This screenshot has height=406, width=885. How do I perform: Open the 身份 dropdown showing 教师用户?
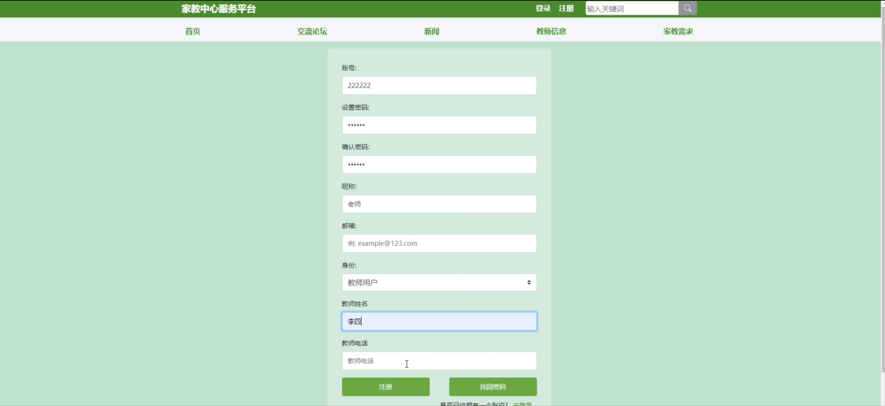pyautogui.click(x=439, y=282)
